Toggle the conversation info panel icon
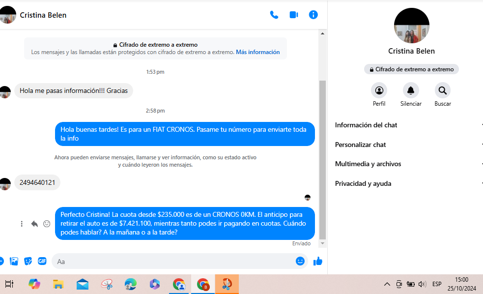The width and height of the screenshot is (483, 294). click(313, 15)
